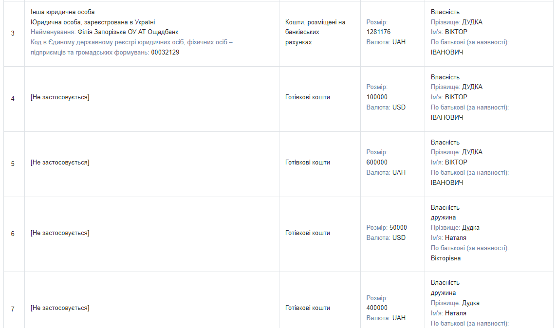Screen dimensions: 556x328
Task: Select the registry code 00032129
Action: pyautogui.click(x=165, y=52)
